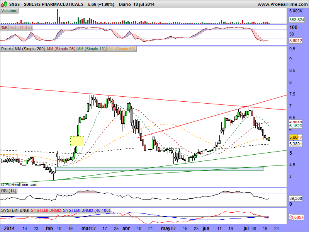Click the Precio panel label

[7, 49]
